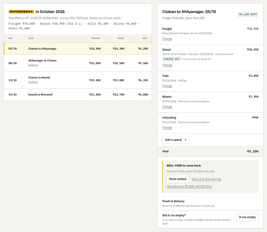Open Change link under Bhatta
Screen dimensions: 267x232
tap(167, 107)
